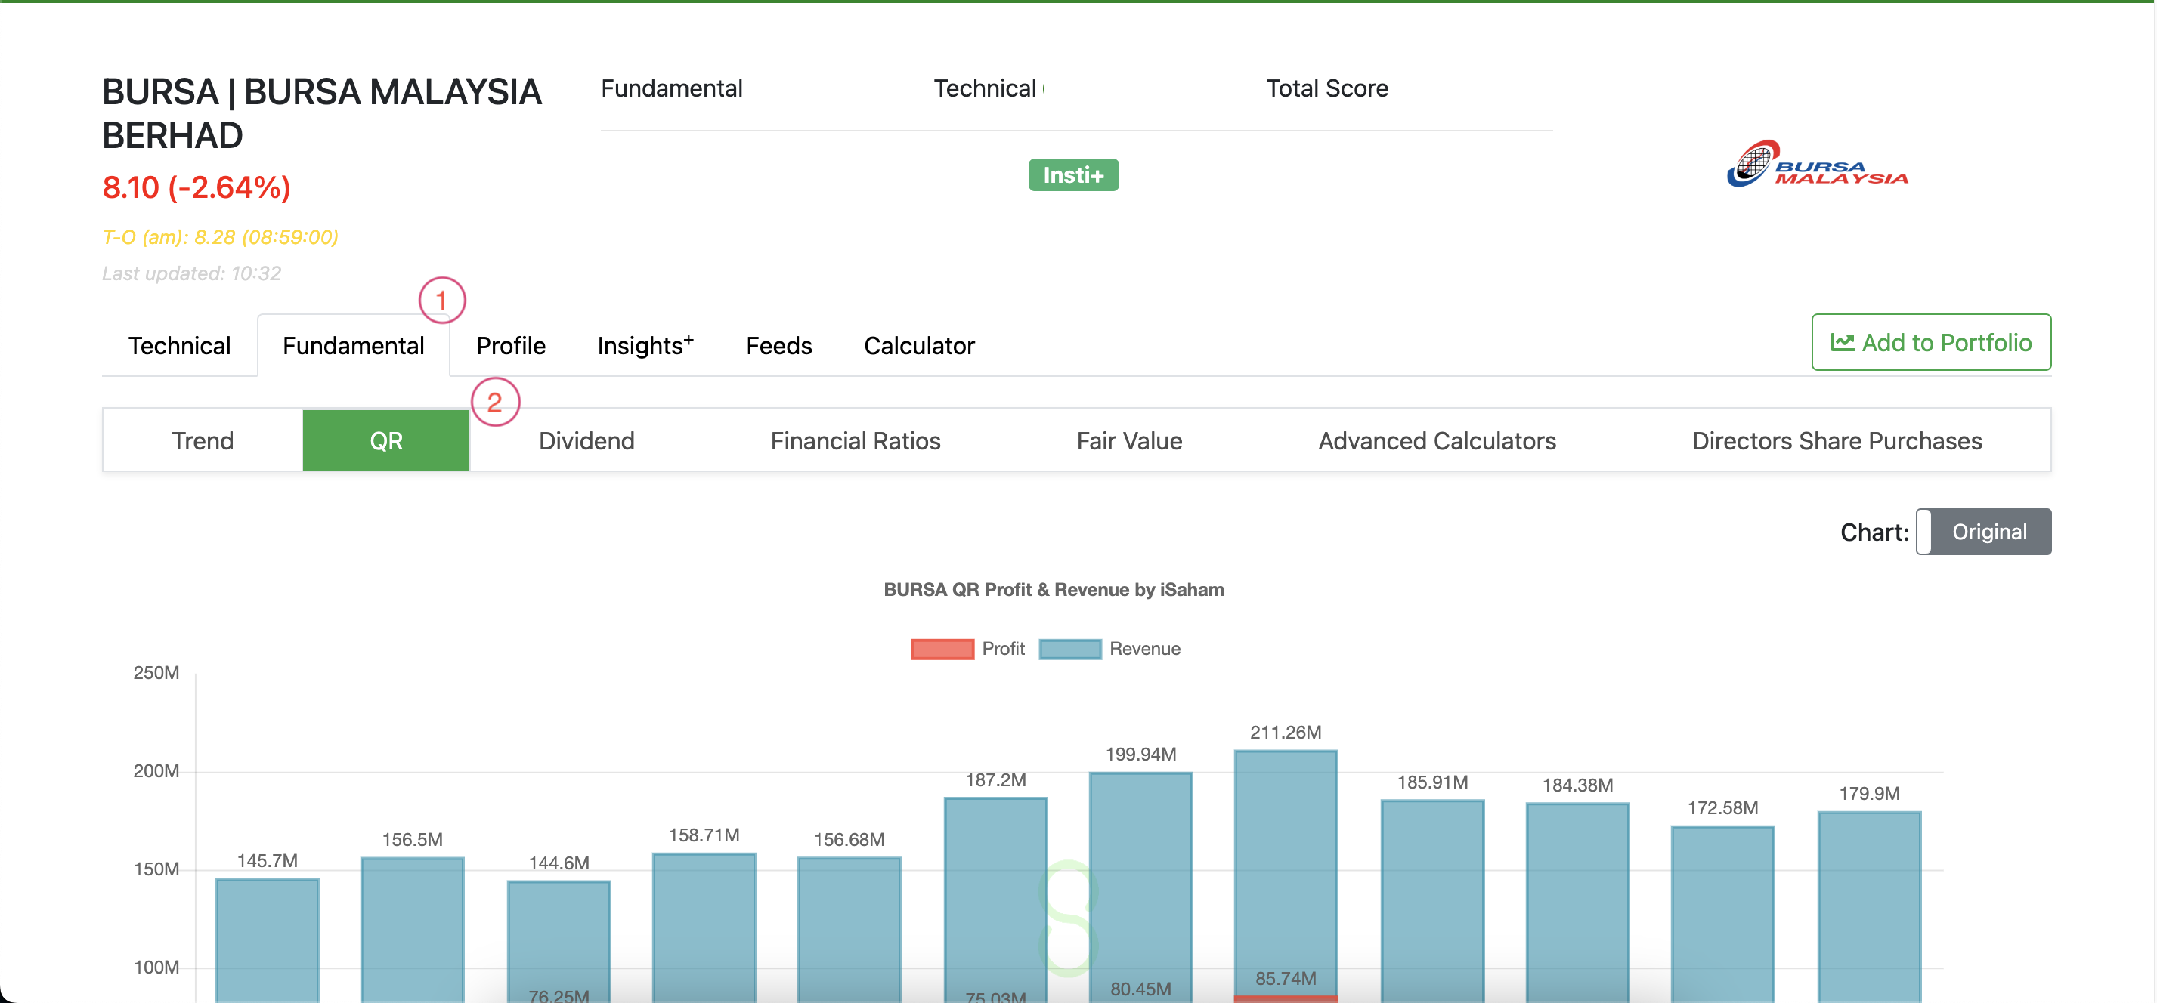Select the Dividend sub-tab
Viewport: 2157px width, 1003px height.
[586, 441]
